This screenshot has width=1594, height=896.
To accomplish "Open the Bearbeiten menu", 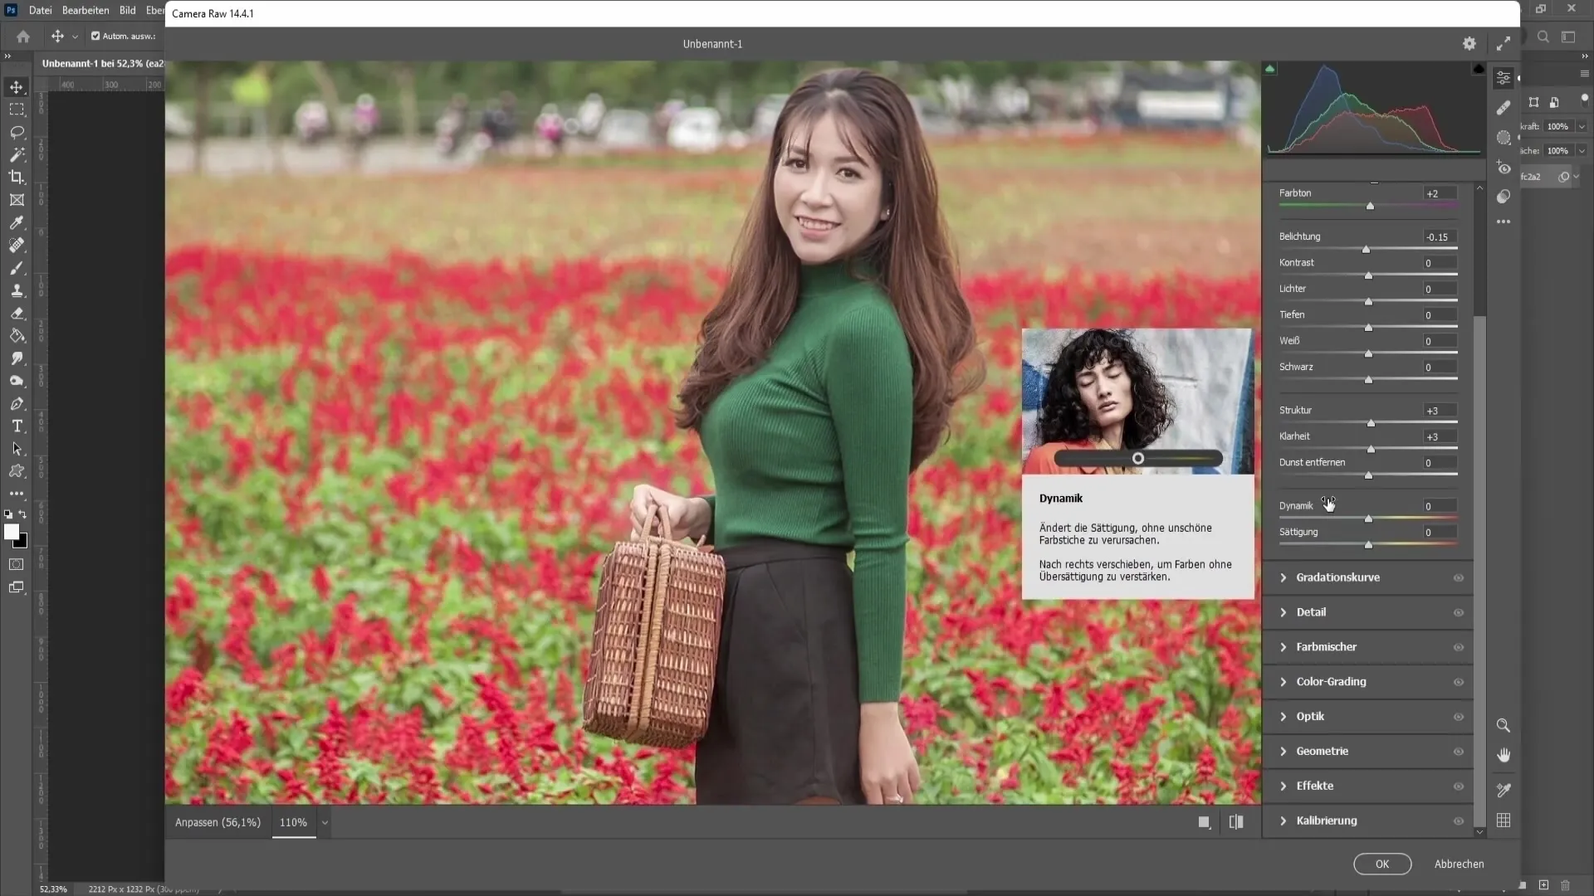I will 86,10.
